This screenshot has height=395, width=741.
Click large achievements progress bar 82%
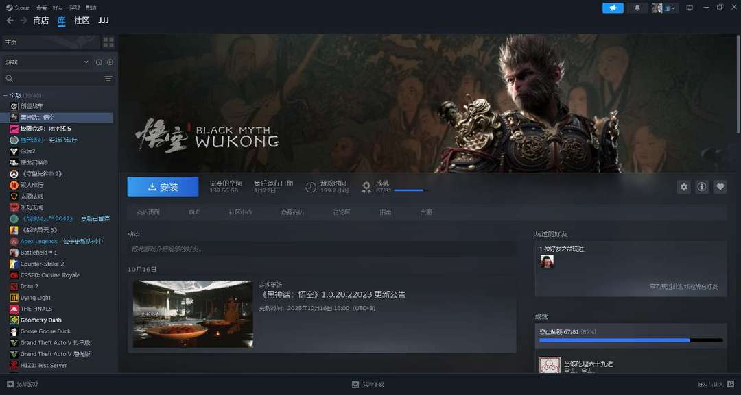pyautogui.click(x=631, y=340)
